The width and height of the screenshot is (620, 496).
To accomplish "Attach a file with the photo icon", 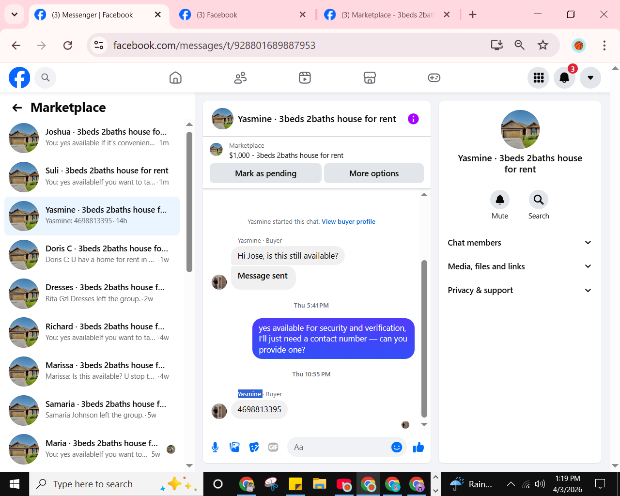I will [235, 447].
